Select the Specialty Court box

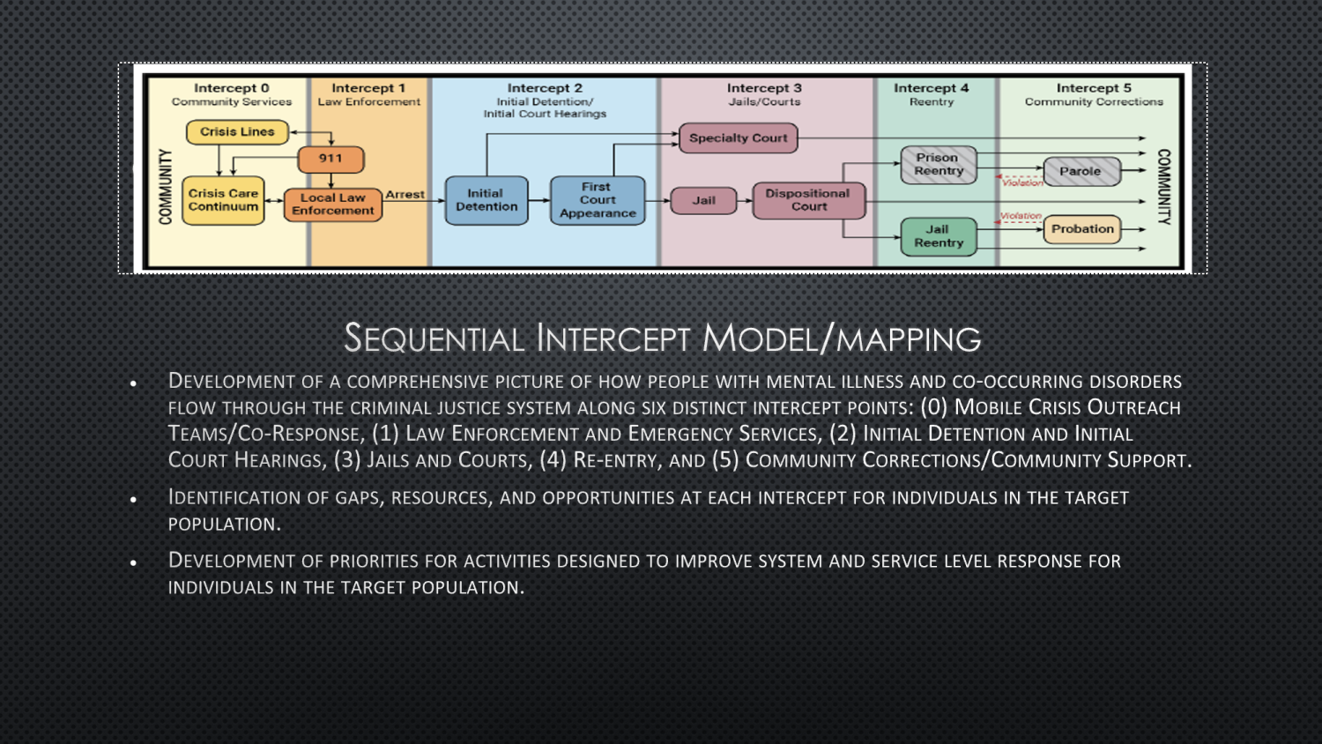tap(738, 138)
